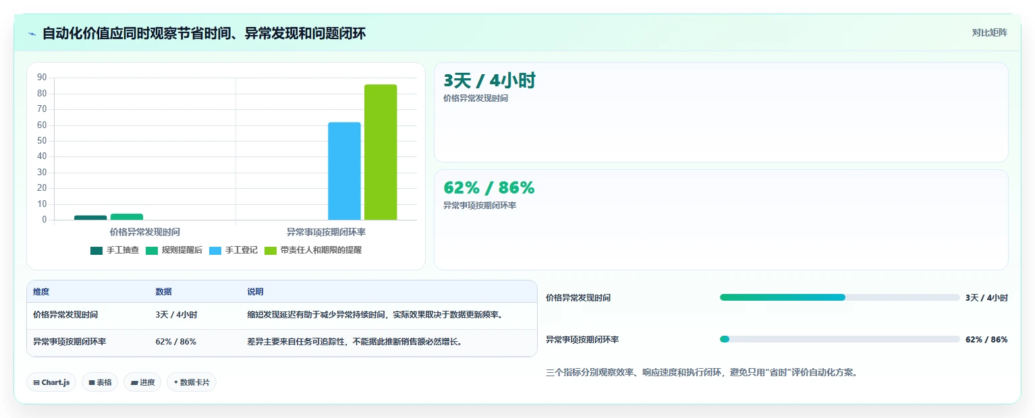Click the lightning icon beside the title
The height and width of the screenshot is (418, 1035).
click(32, 34)
